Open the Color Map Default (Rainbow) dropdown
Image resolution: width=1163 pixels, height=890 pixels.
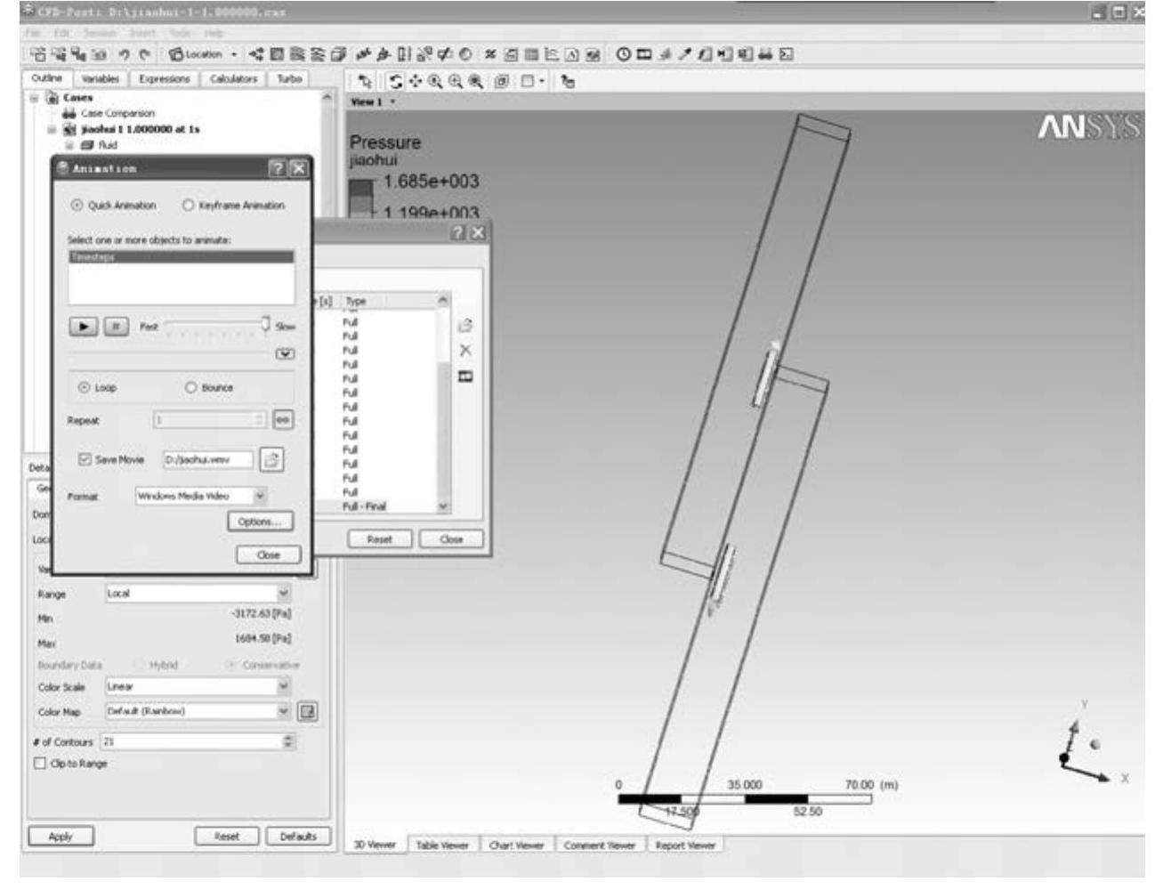(284, 712)
